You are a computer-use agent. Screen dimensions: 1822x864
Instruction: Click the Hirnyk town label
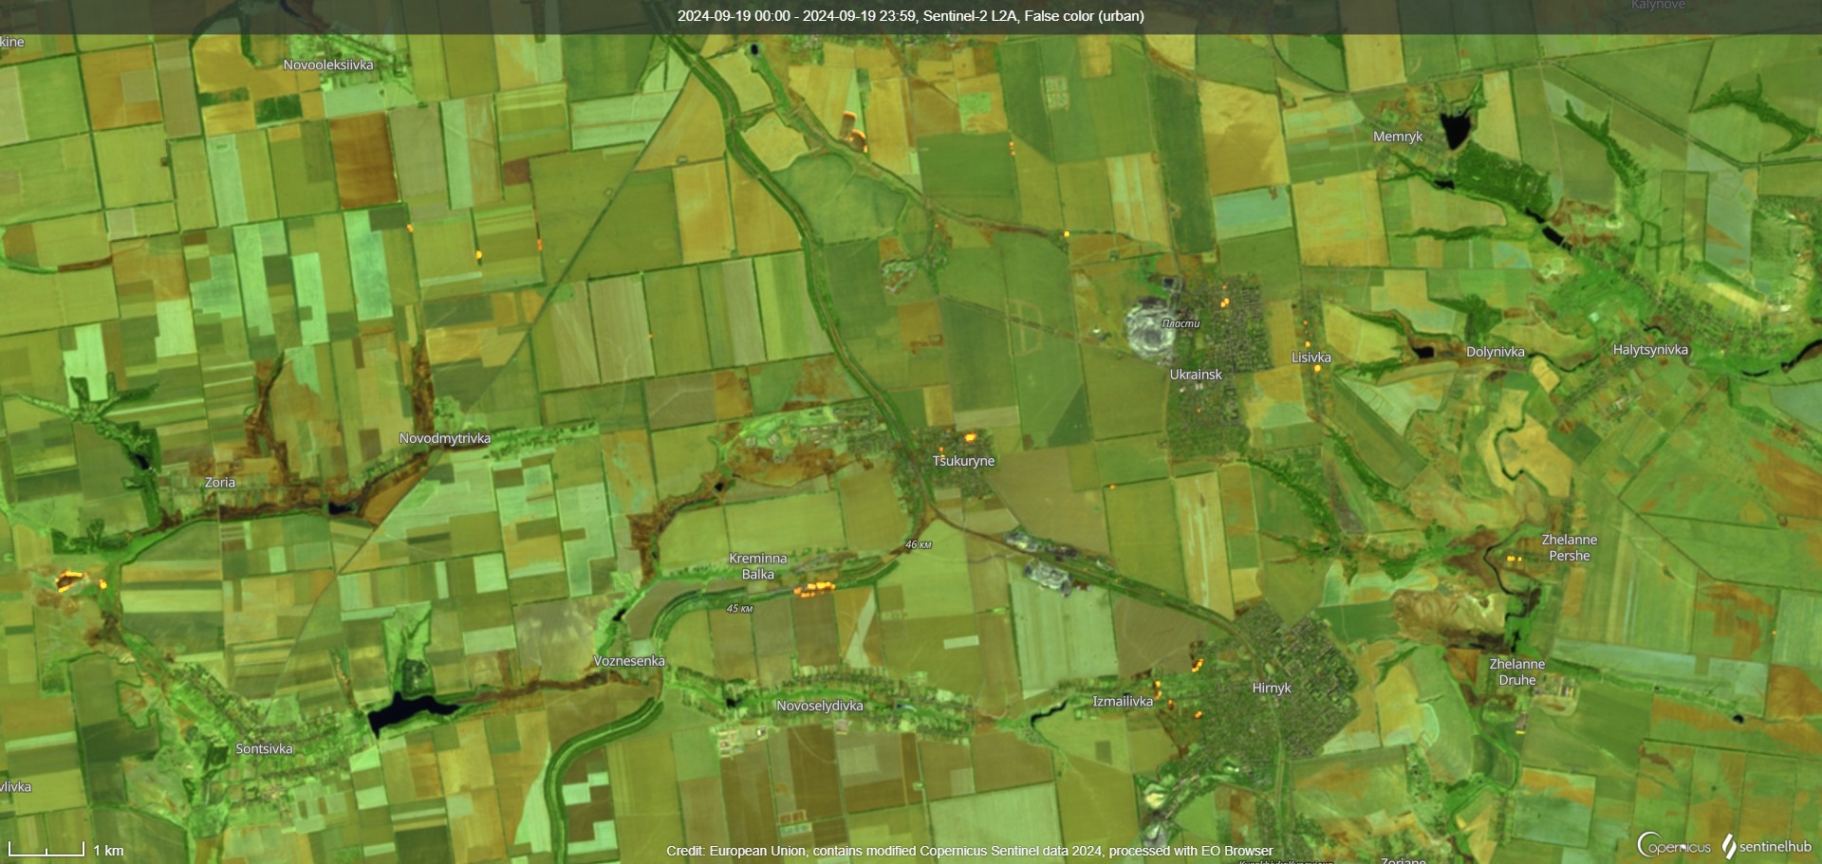1272,688
